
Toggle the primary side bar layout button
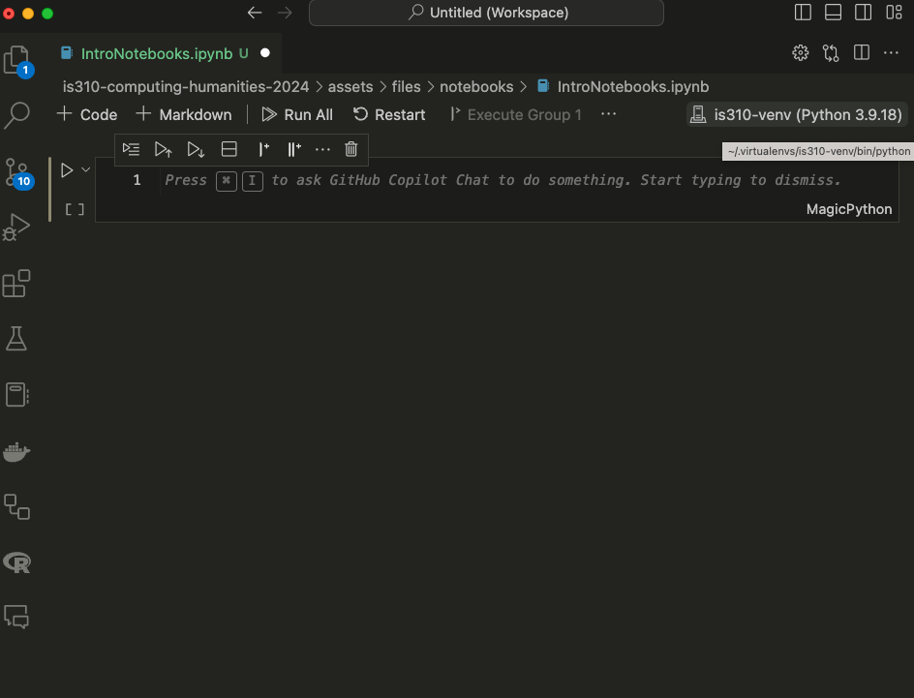click(x=803, y=13)
